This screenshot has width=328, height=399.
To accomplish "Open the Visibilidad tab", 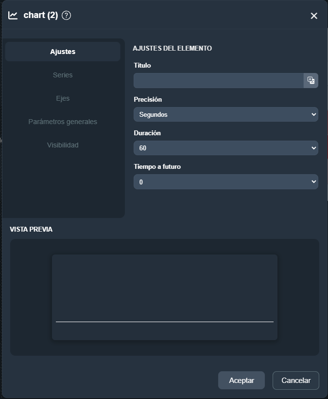I will click(63, 145).
